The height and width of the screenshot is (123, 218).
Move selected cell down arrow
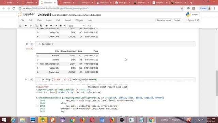coord(51,26)
